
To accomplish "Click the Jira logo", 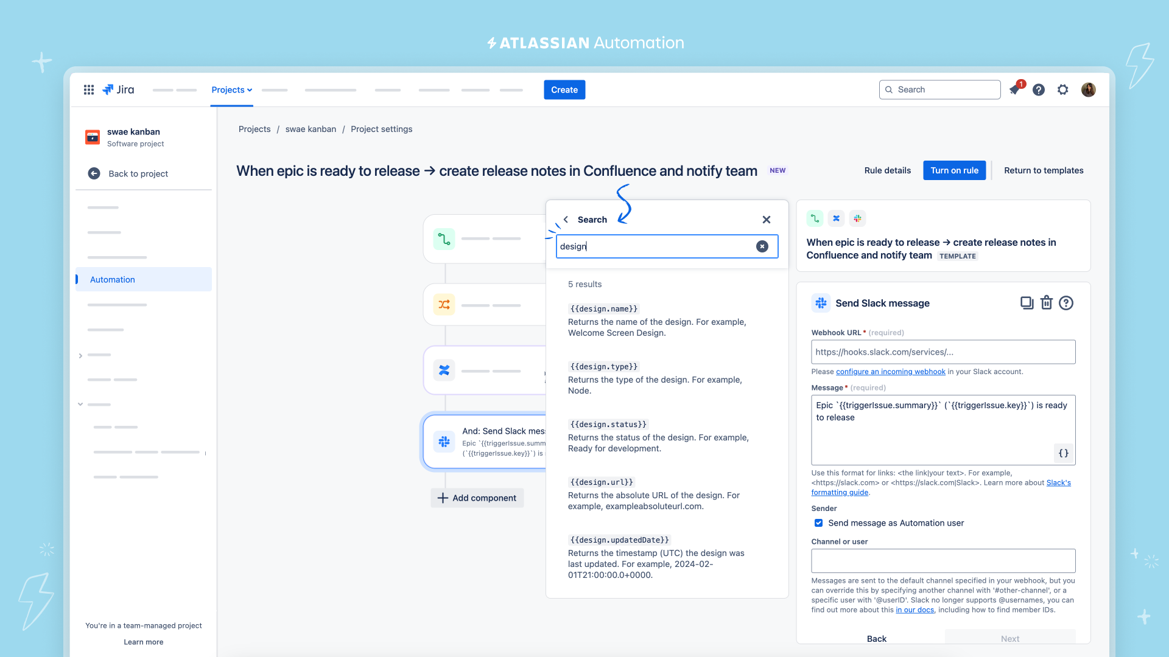I will point(119,89).
